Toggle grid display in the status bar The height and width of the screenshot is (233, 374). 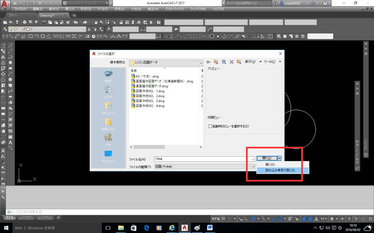pyautogui.click(x=224, y=219)
